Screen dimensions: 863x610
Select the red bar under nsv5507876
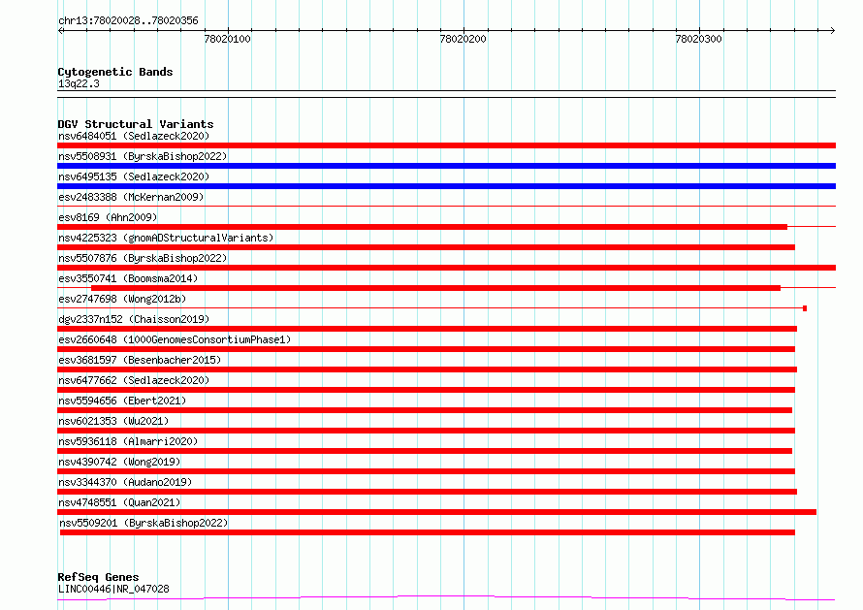click(x=446, y=268)
